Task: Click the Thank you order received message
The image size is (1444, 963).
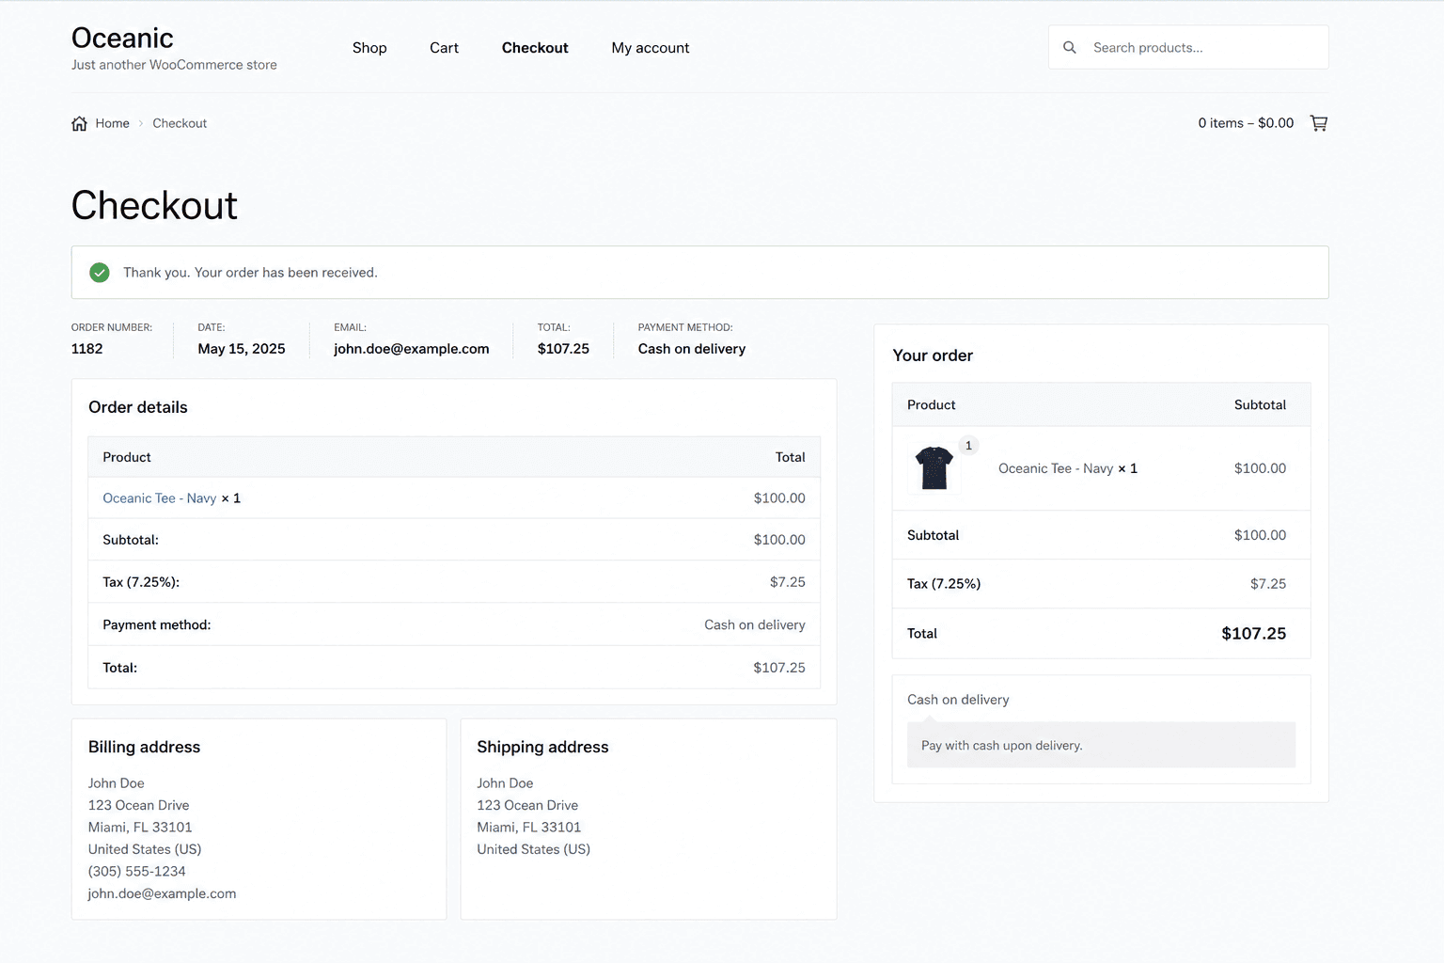Action: (x=250, y=273)
